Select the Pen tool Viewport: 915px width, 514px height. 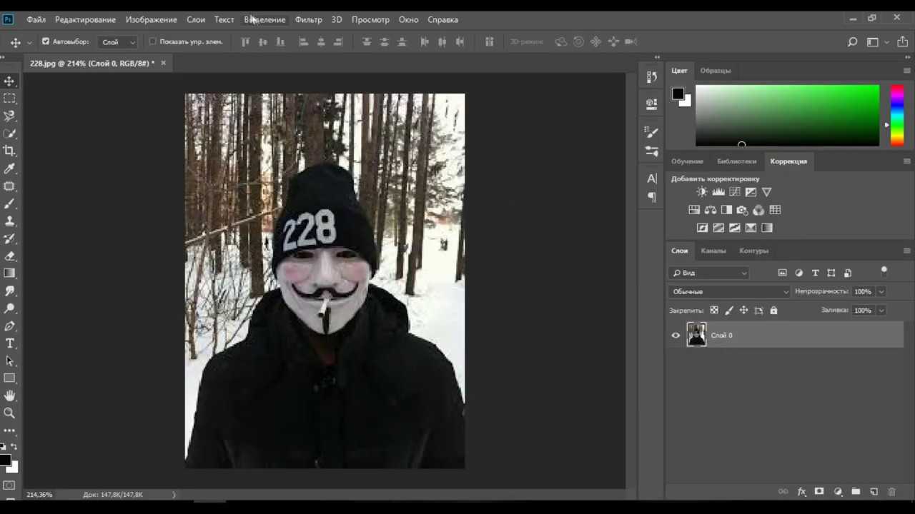pyautogui.click(x=9, y=326)
